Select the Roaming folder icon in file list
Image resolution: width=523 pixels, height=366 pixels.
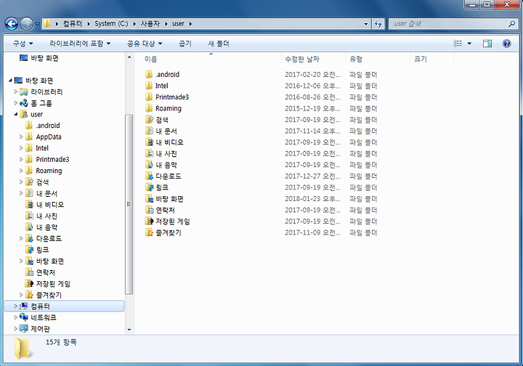[x=149, y=108]
